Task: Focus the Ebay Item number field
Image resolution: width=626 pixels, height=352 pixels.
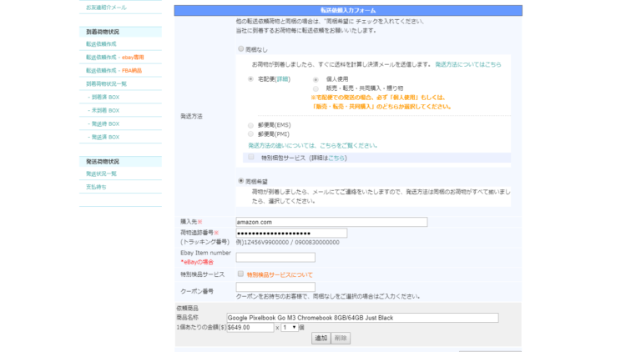Action: click(x=275, y=258)
